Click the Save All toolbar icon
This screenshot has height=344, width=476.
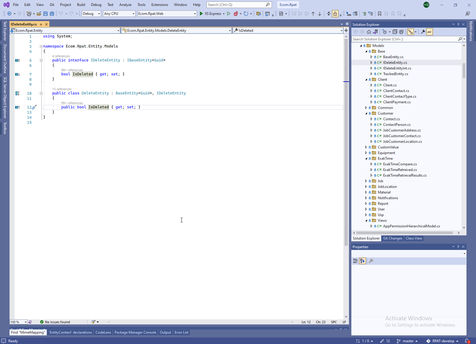tap(52, 14)
